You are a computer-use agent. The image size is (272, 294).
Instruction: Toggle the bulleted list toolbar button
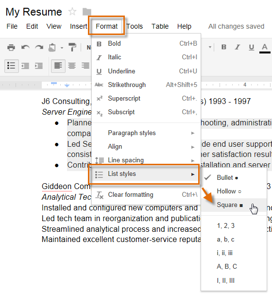pyautogui.click(x=12, y=66)
